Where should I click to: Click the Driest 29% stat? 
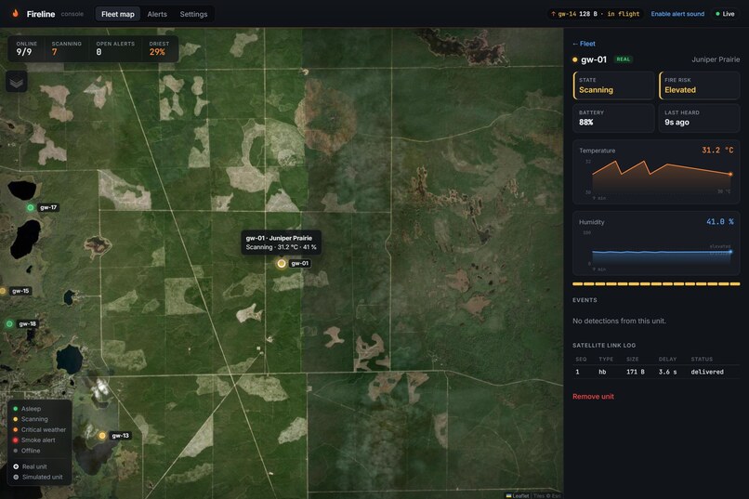click(159, 48)
